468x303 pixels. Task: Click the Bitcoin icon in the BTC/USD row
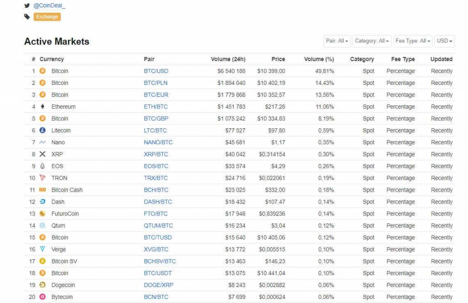[x=43, y=71]
